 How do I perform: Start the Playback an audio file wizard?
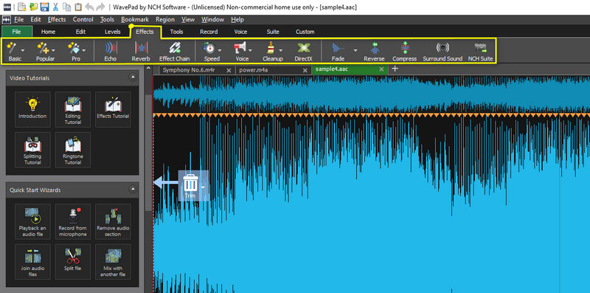pos(32,221)
